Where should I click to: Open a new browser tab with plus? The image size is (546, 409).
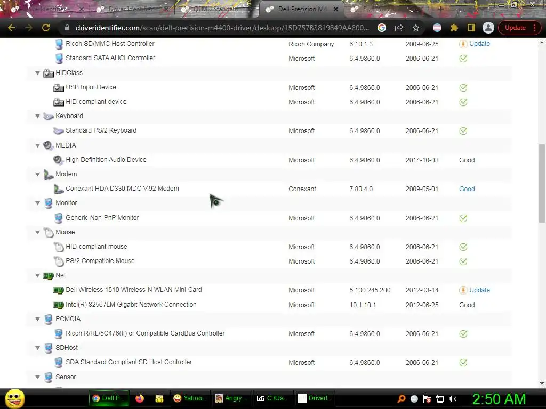[440, 9]
